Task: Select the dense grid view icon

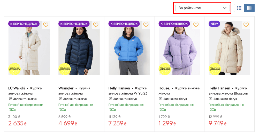Action: click(249, 8)
